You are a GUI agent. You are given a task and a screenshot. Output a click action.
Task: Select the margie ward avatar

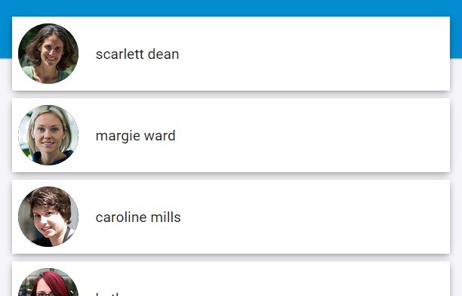[48, 135]
